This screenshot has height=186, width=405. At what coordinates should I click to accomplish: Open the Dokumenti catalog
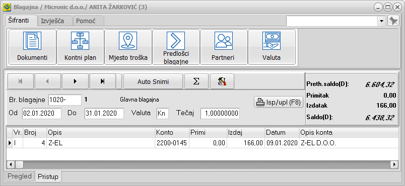[x=32, y=47]
